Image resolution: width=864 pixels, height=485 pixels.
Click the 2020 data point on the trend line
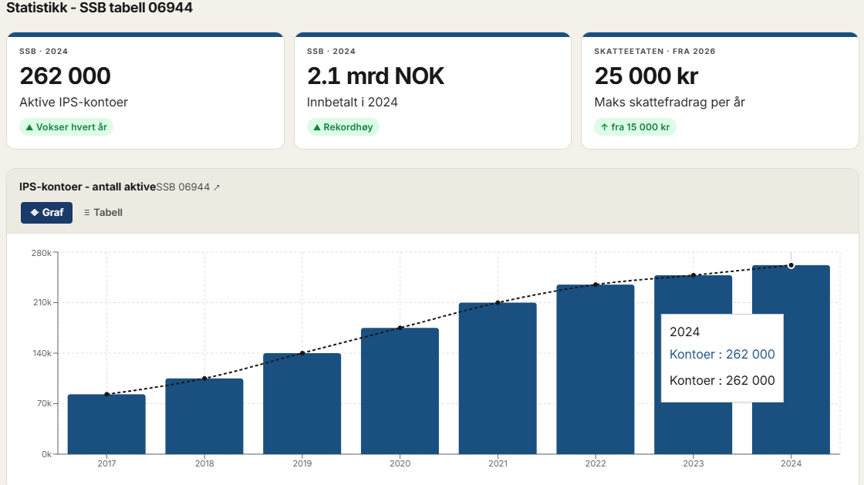click(400, 328)
